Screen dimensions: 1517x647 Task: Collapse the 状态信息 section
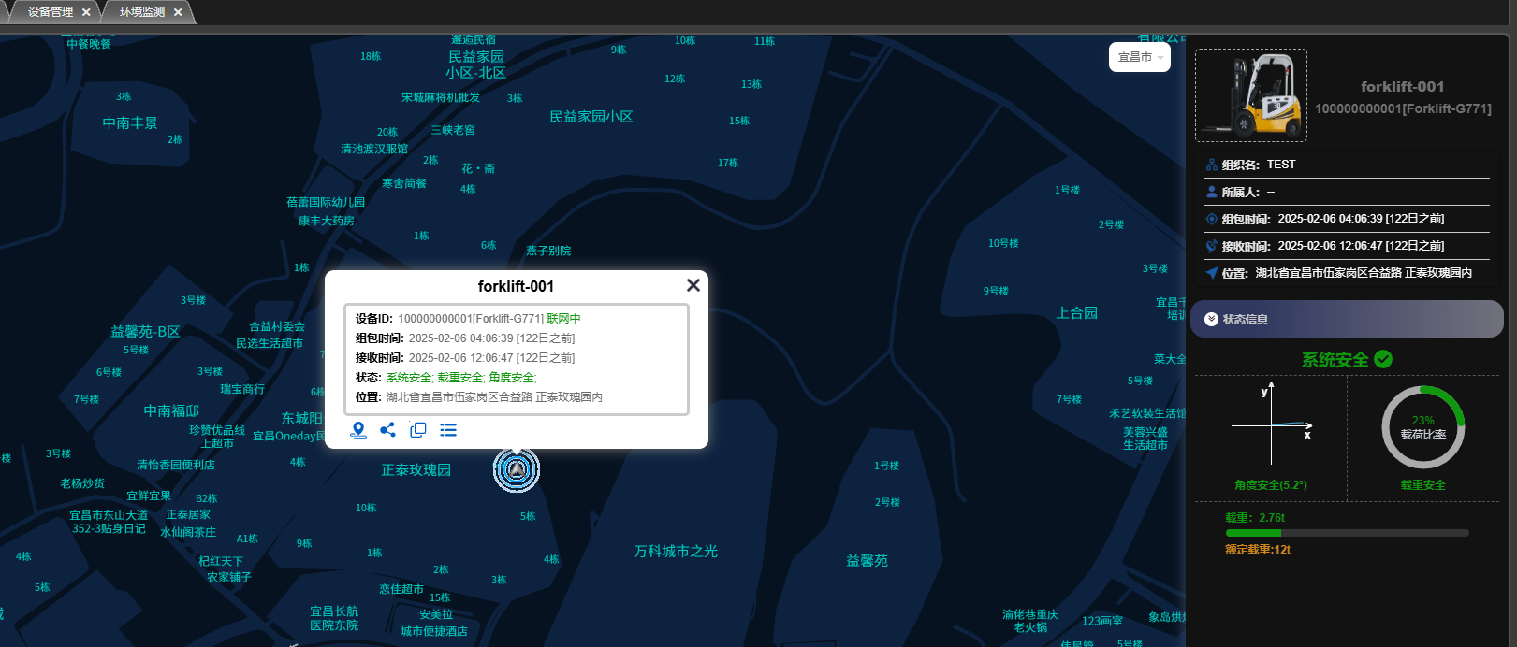[1212, 320]
